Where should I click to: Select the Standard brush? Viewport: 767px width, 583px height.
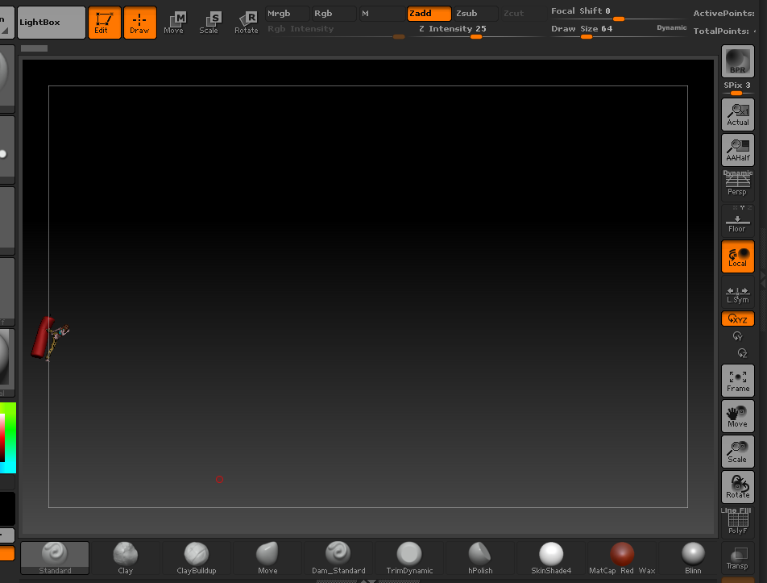pos(55,557)
